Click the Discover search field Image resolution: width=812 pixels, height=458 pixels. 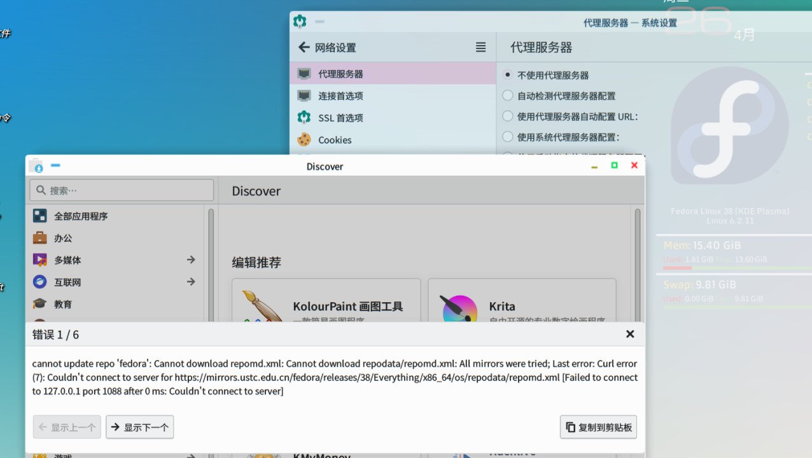coord(122,190)
